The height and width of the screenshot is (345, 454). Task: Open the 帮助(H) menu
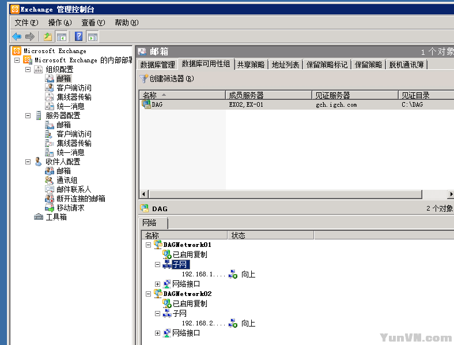[127, 22]
